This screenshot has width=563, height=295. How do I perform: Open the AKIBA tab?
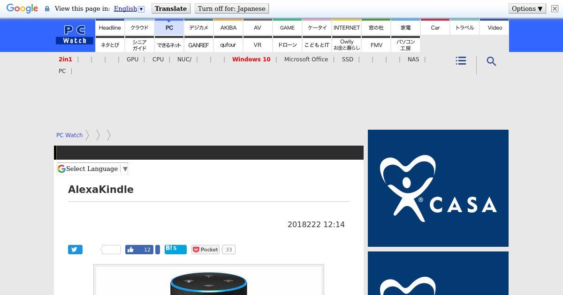pos(228,27)
